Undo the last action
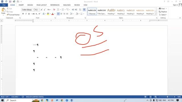This screenshot has height=102, width=182. pyautogui.click(x=6, y=2)
